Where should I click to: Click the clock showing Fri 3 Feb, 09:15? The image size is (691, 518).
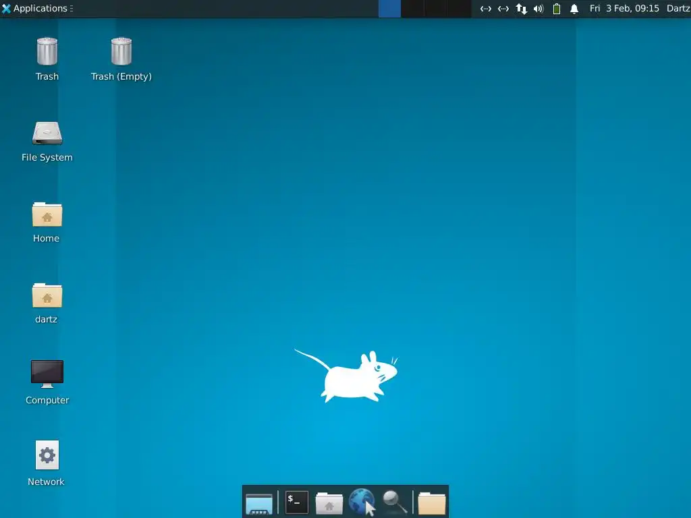pos(624,8)
